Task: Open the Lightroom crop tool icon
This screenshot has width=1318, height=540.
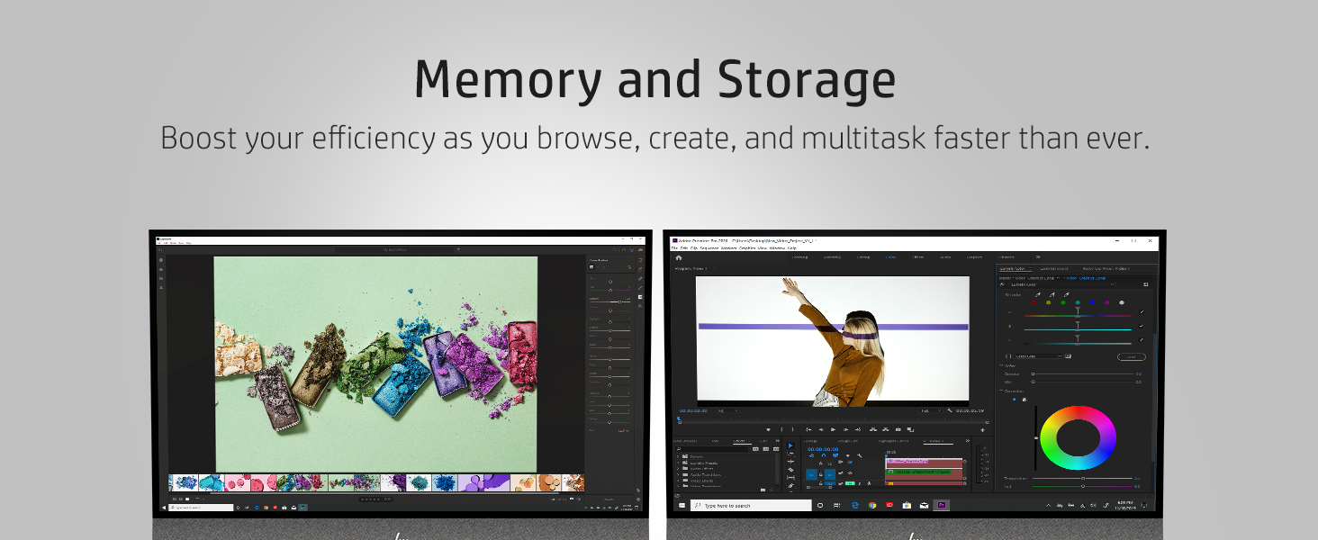Action: point(640,269)
